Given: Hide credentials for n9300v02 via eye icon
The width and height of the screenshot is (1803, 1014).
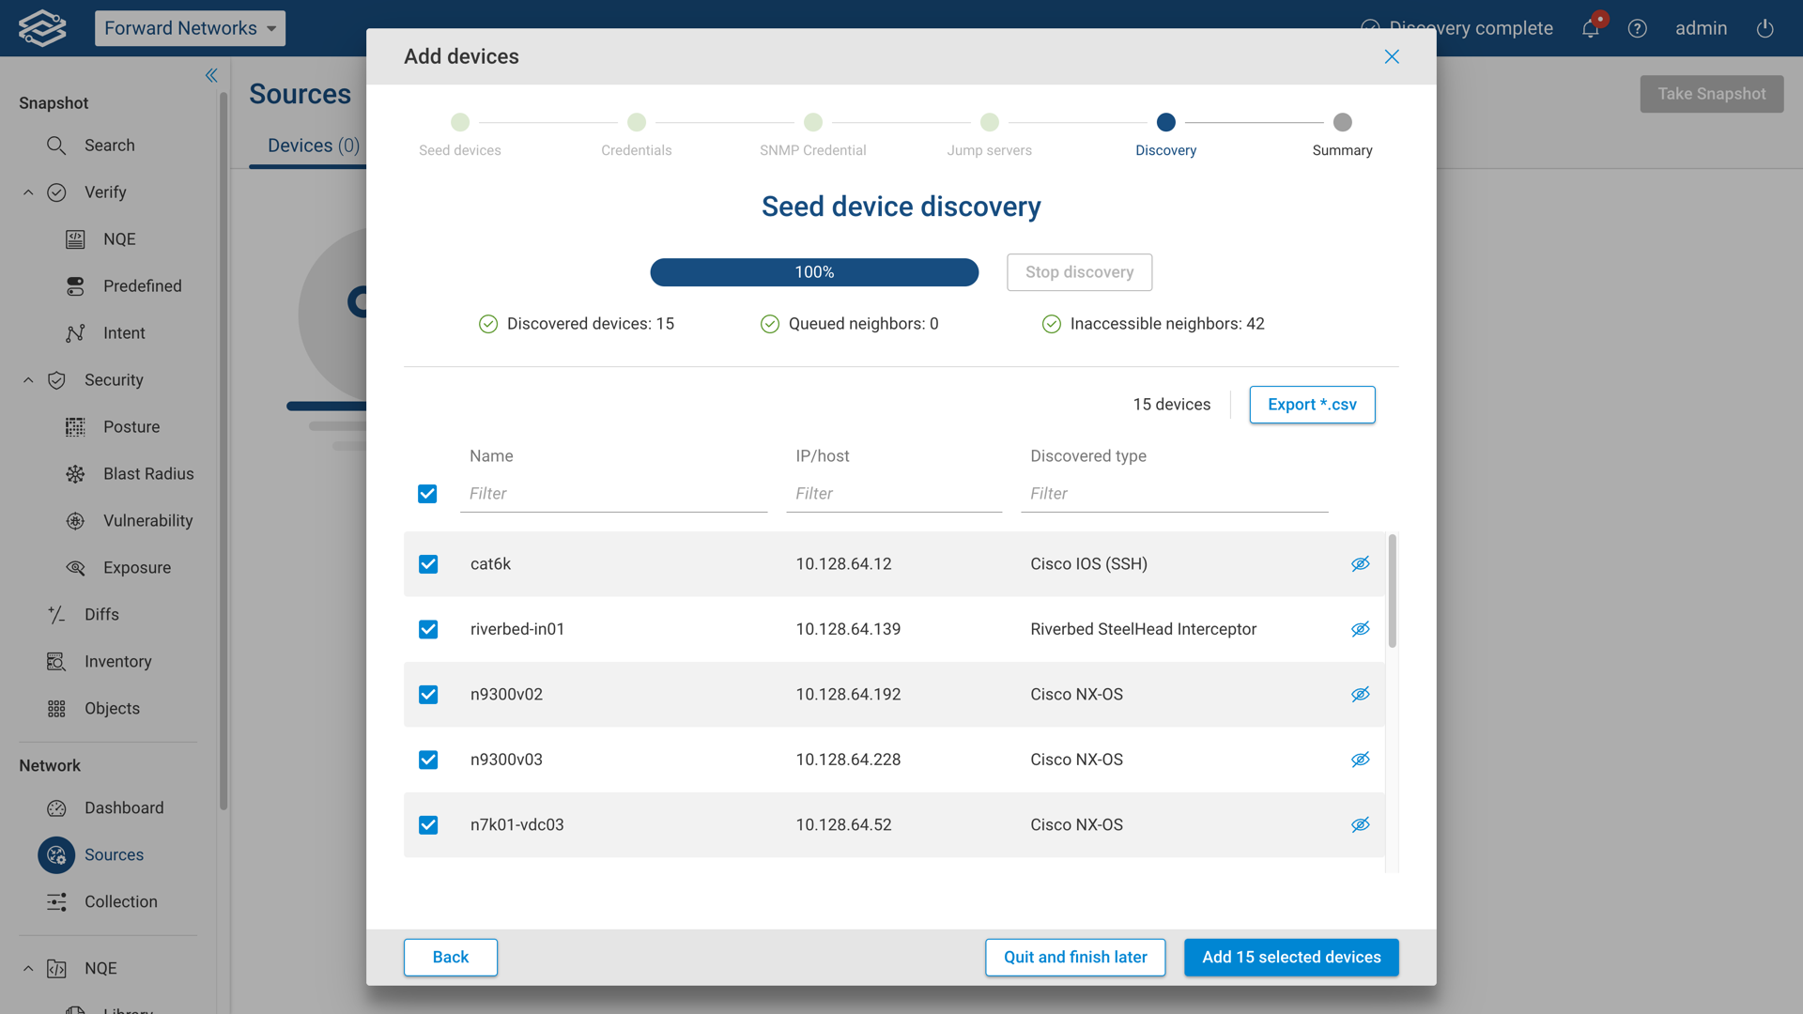Looking at the screenshot, I should coord(1362,694).
